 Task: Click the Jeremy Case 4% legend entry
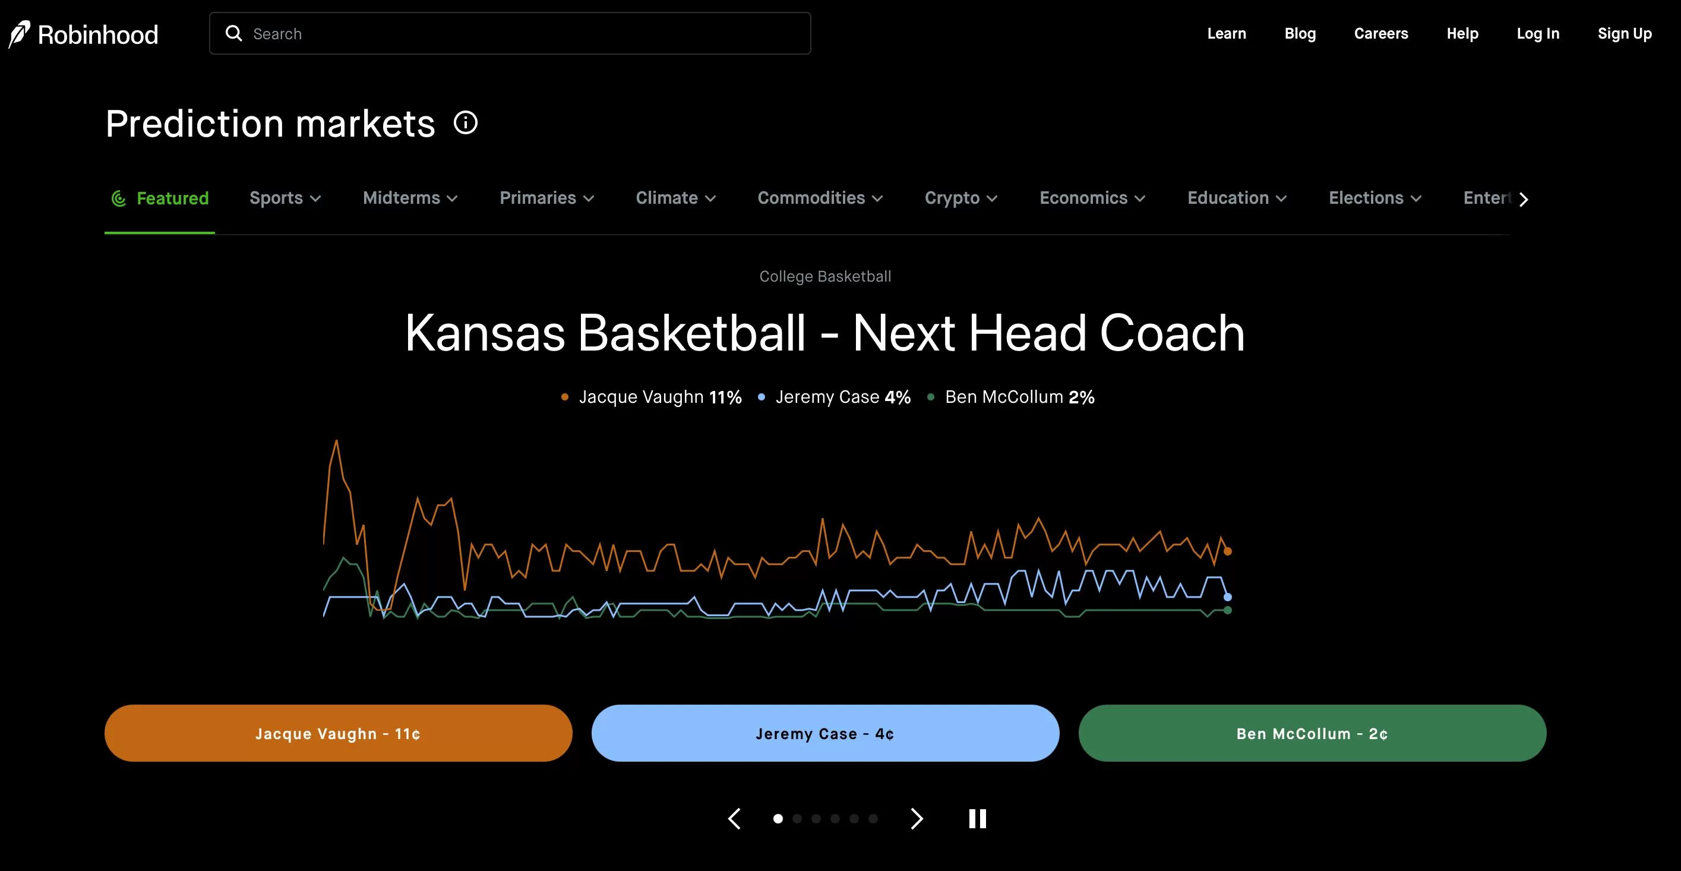coord(834,397)
